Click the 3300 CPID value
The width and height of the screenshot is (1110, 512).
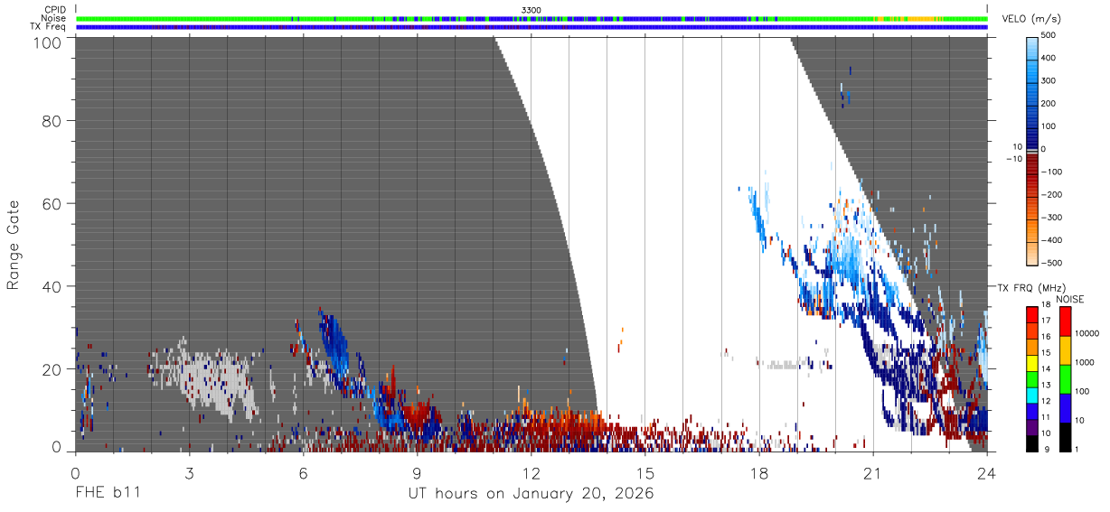[x=531, y=10]
